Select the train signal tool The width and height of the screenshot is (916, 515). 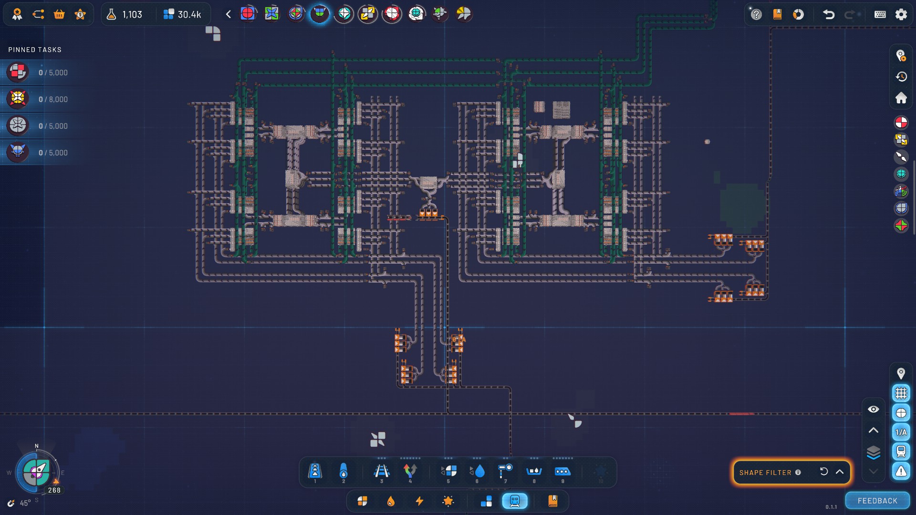click(x=505, y=472)
